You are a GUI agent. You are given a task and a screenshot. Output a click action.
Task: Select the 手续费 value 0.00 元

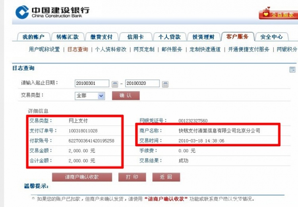[187, 151]
